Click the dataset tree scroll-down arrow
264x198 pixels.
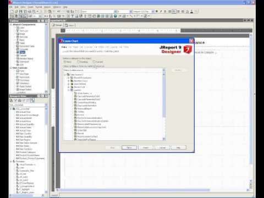pos(164,139)
